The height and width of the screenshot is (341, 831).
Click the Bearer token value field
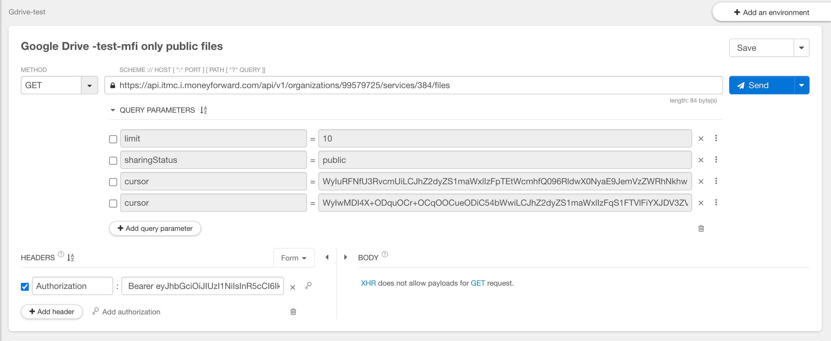(x=203, y=286)
